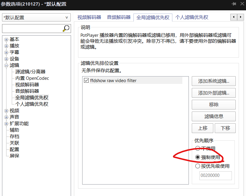Collapse the 滤镜 tree node
Image resolution: width=246 pixels, height=196 pixels.
coord(6,65)
